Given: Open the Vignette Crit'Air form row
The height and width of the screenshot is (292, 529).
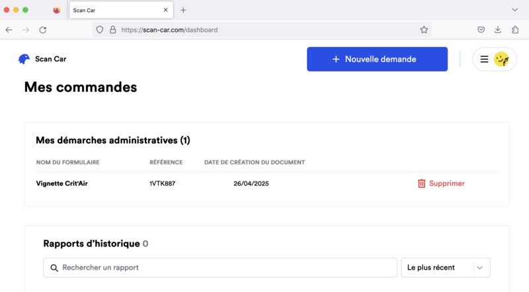Looking at the screenshot, I should point(266,184).
